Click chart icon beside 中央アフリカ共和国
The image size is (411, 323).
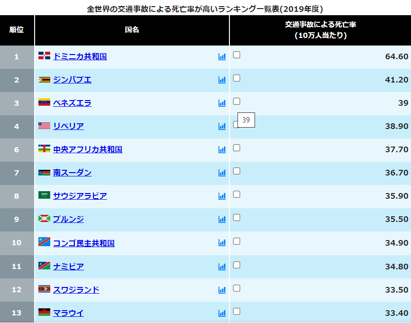[222, 149]
